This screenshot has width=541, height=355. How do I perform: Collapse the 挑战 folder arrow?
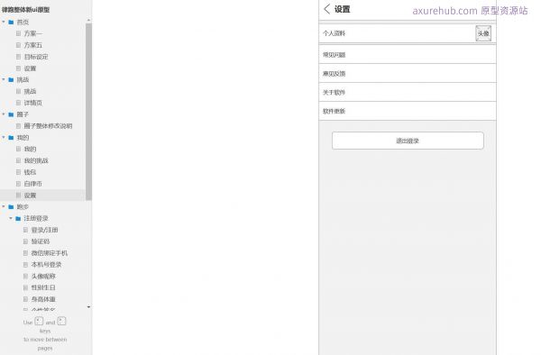click(x=4, y=79)
